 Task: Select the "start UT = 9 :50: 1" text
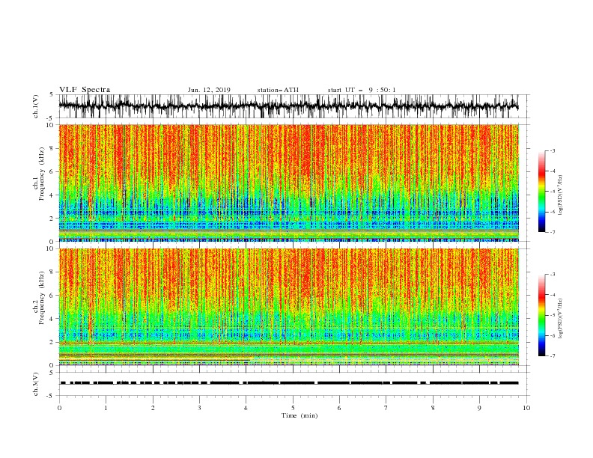tap(362, 90)
